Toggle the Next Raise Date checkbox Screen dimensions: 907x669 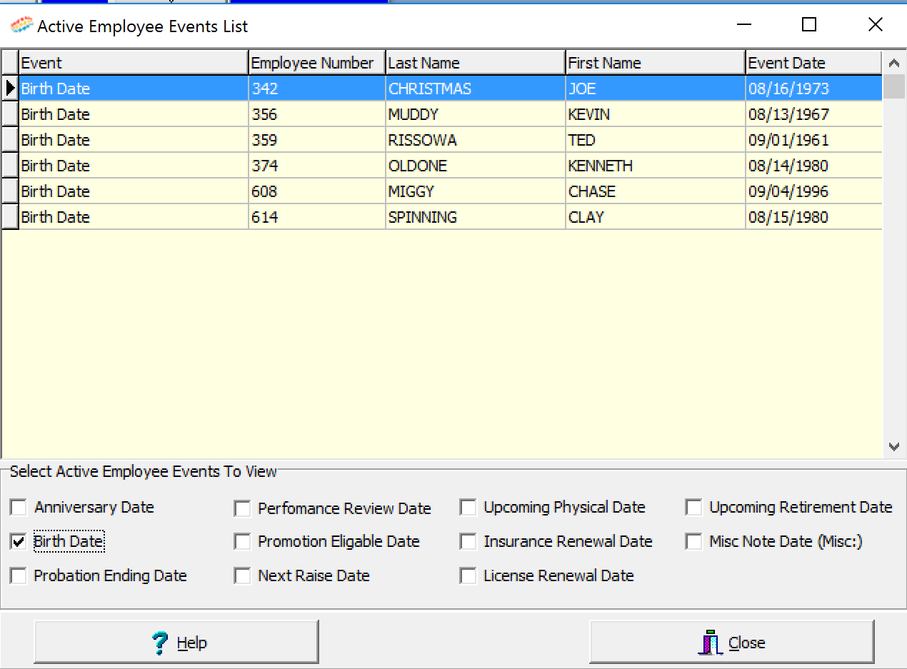point(243,575)
